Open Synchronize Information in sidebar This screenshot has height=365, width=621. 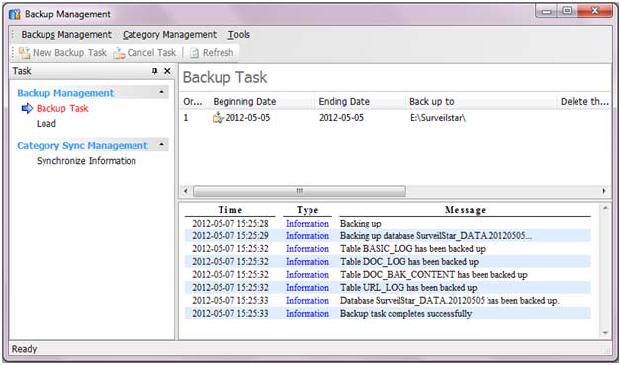point(86,161)
